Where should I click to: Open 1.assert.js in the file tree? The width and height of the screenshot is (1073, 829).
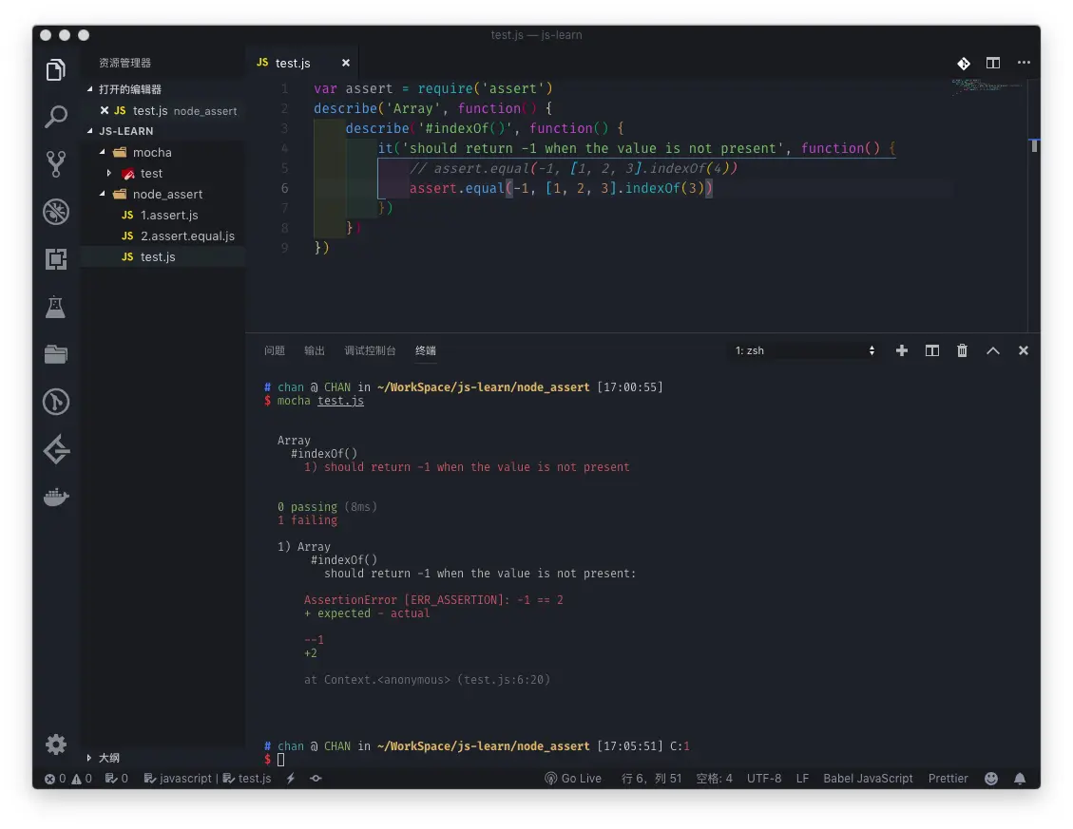click(169, 215)
